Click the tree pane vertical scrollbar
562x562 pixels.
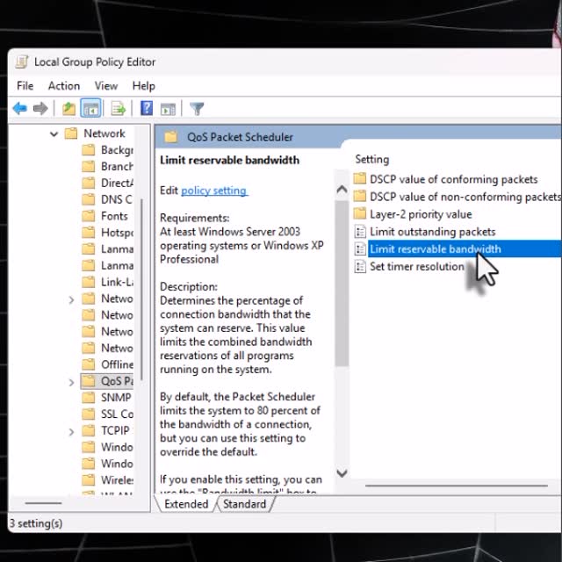click(x=142, y=290)
